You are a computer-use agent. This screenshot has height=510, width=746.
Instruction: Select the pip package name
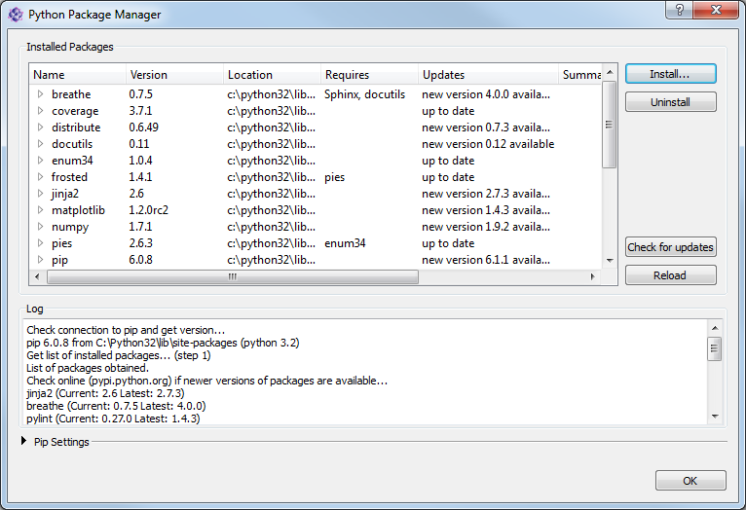[x=59, y=260]
